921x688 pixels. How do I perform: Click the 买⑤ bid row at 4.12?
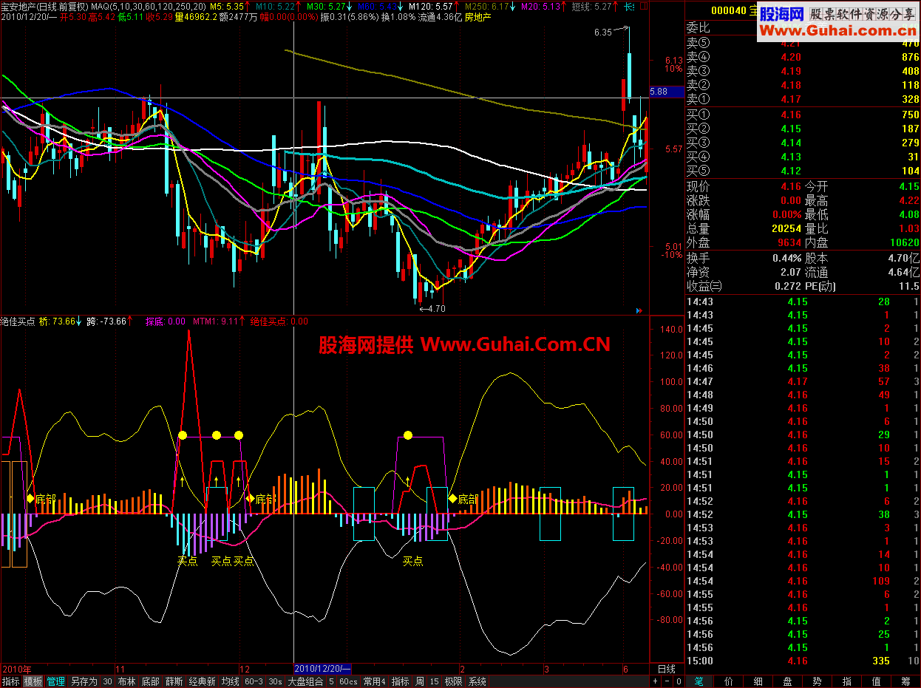[803, 171]
